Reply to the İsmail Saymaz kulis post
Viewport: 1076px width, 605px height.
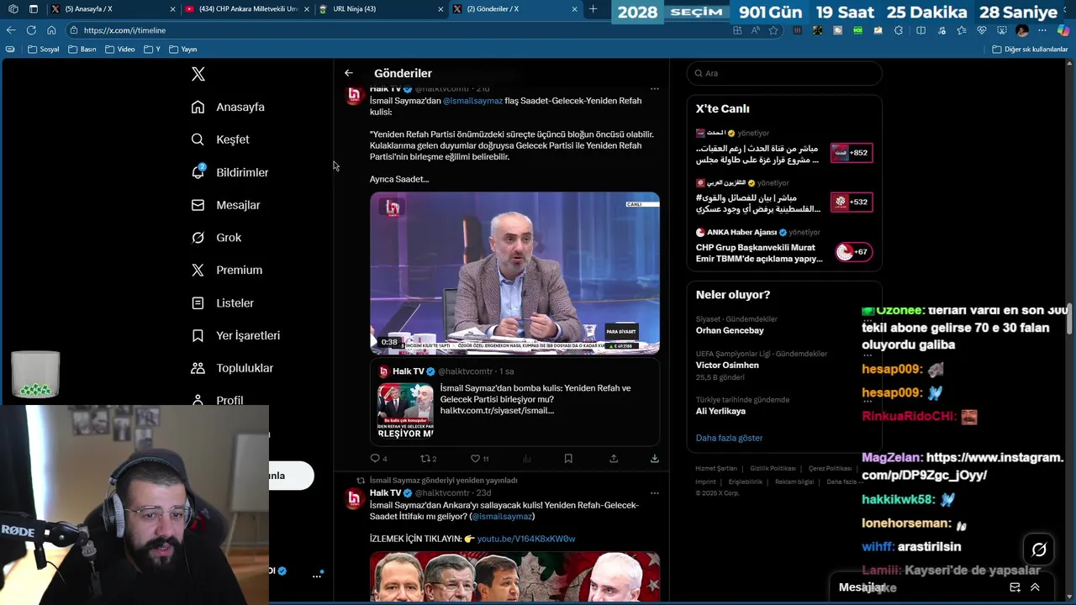point(379,458)
